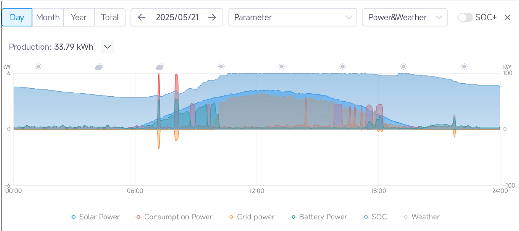Click the first sunny weather icon

tap(38, 67)
